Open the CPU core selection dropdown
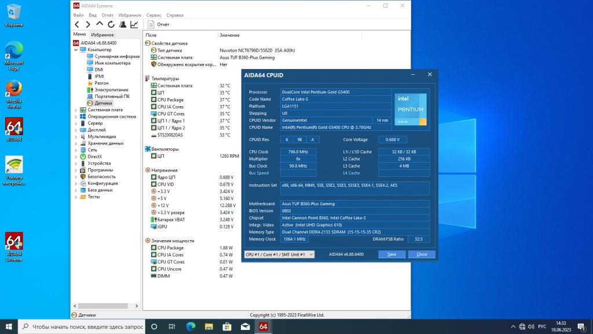 click(x=279, y=254)
